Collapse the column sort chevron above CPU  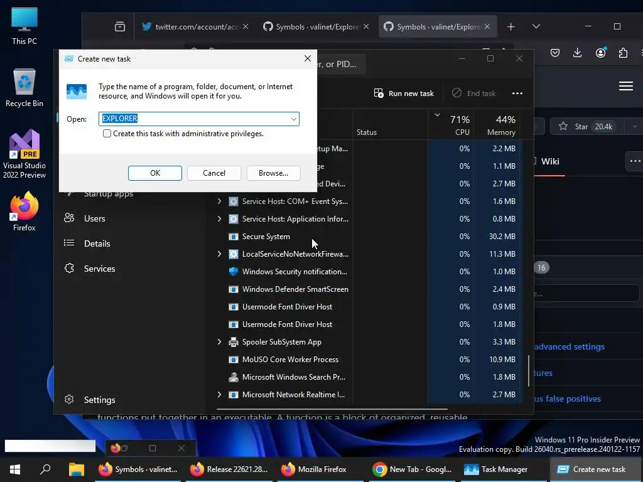437,115
